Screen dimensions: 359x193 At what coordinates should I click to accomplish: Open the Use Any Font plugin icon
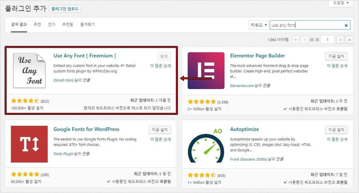pos(29,71)
